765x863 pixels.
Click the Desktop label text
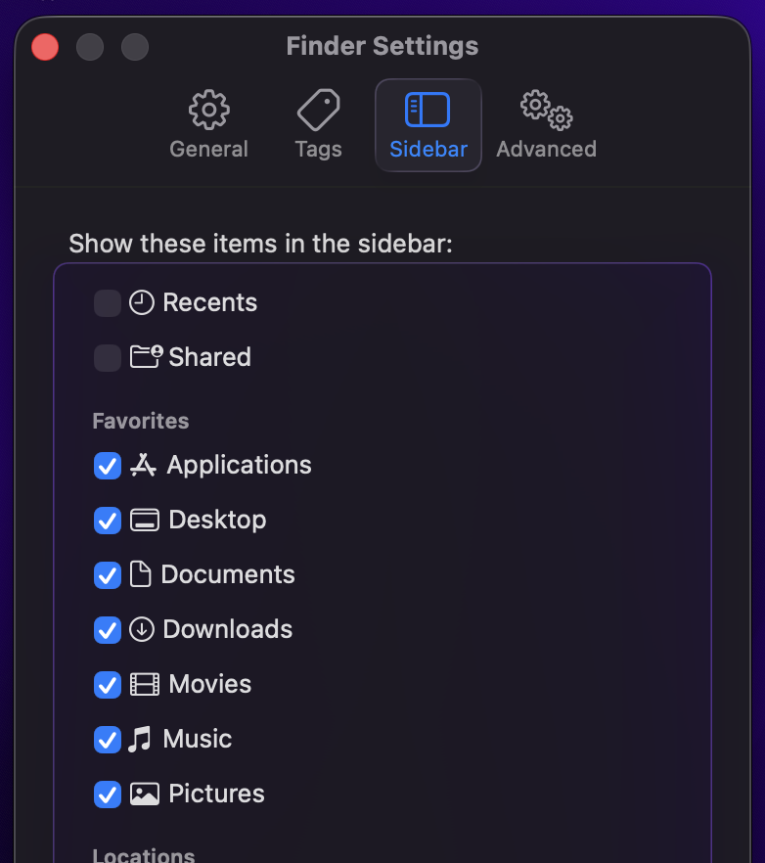[217, 520]
